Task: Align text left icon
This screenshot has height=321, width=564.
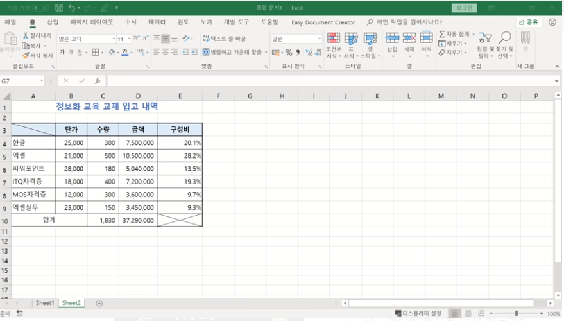Action: (x=157, y=52)
